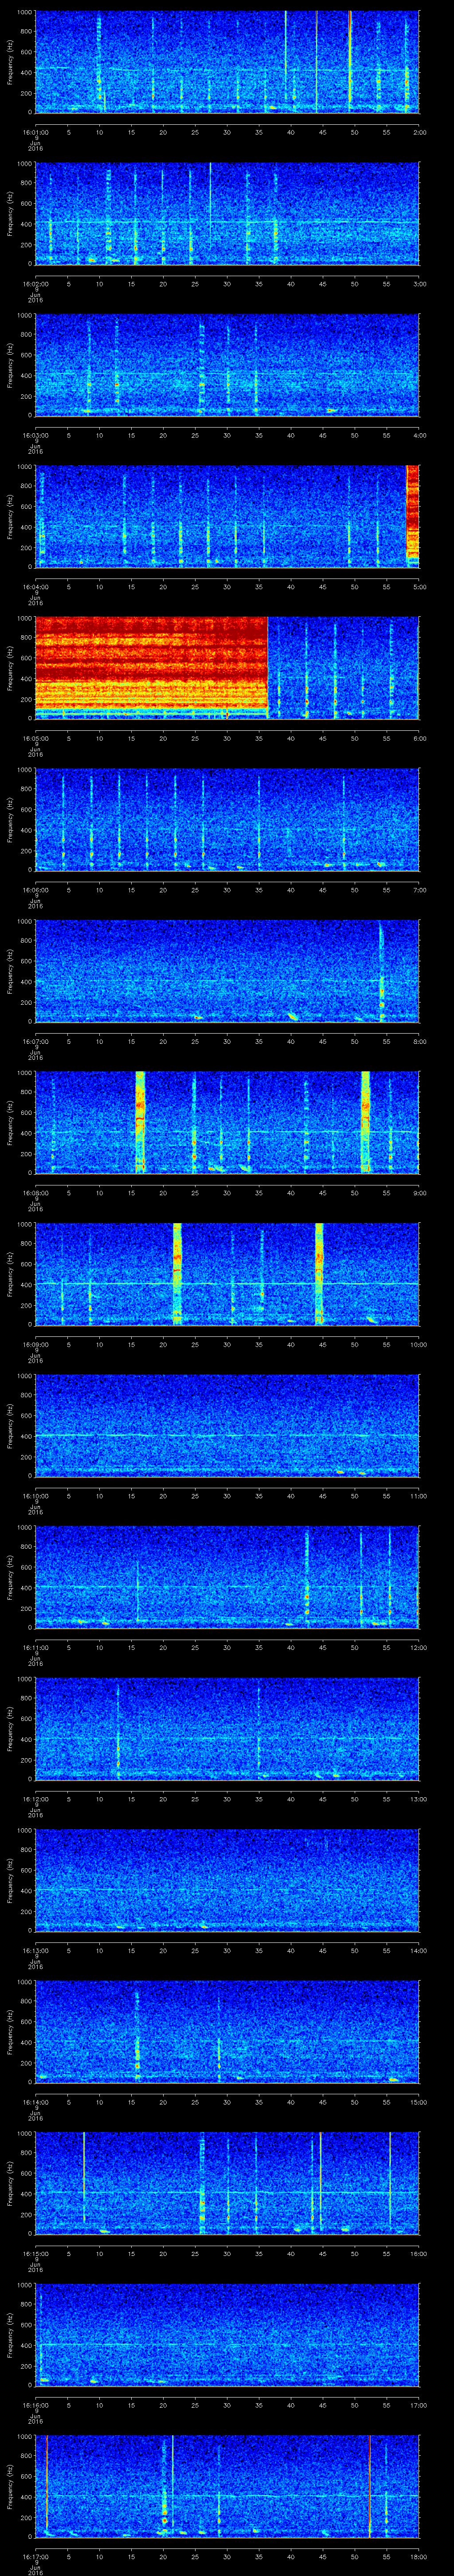Image resolution: width=454 pixels, height=2576 pixels.
Task: Click the 2:00 end-of-axis label
Action: point(419,132)
